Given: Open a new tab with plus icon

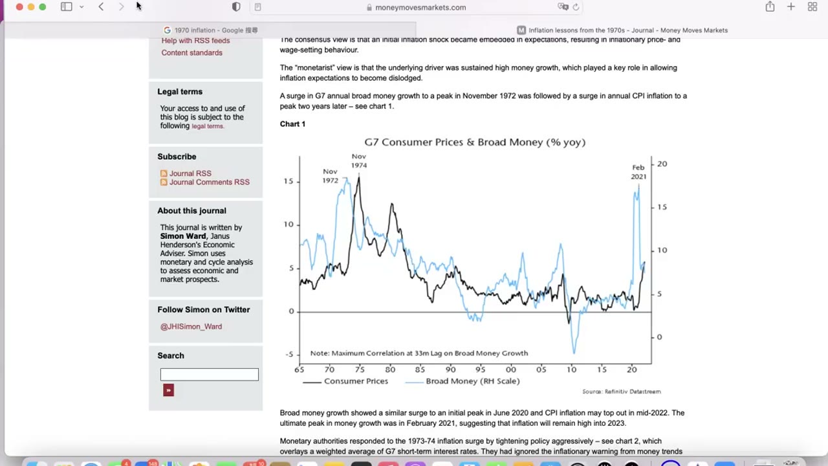Looking at the screenshot, I should (x=790, y=7).
